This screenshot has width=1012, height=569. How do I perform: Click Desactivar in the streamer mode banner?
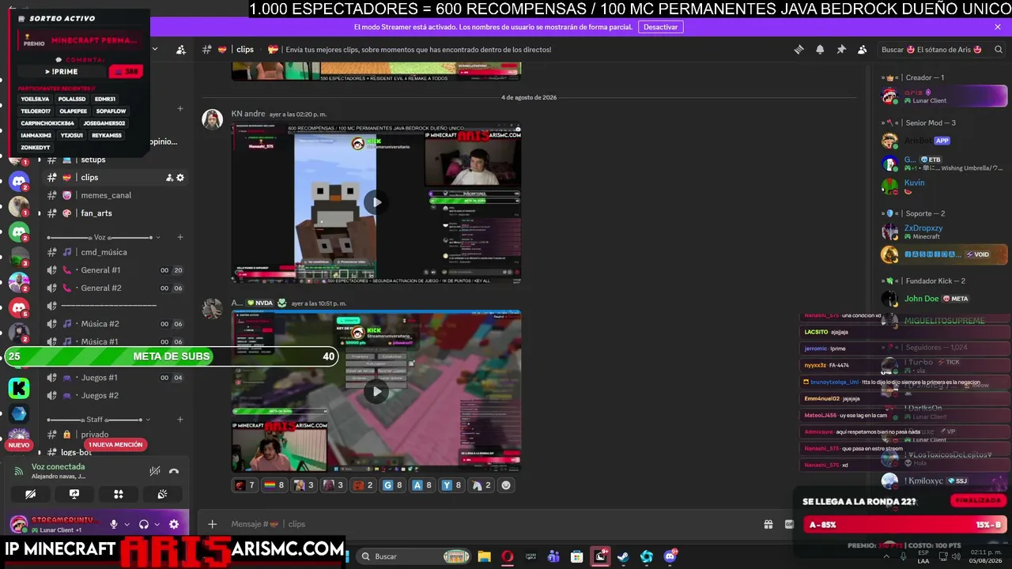pos(660,27)
